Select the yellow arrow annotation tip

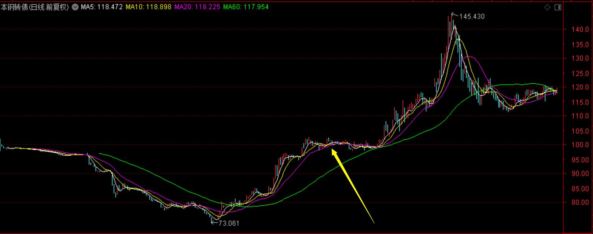[x=334, y=151]
